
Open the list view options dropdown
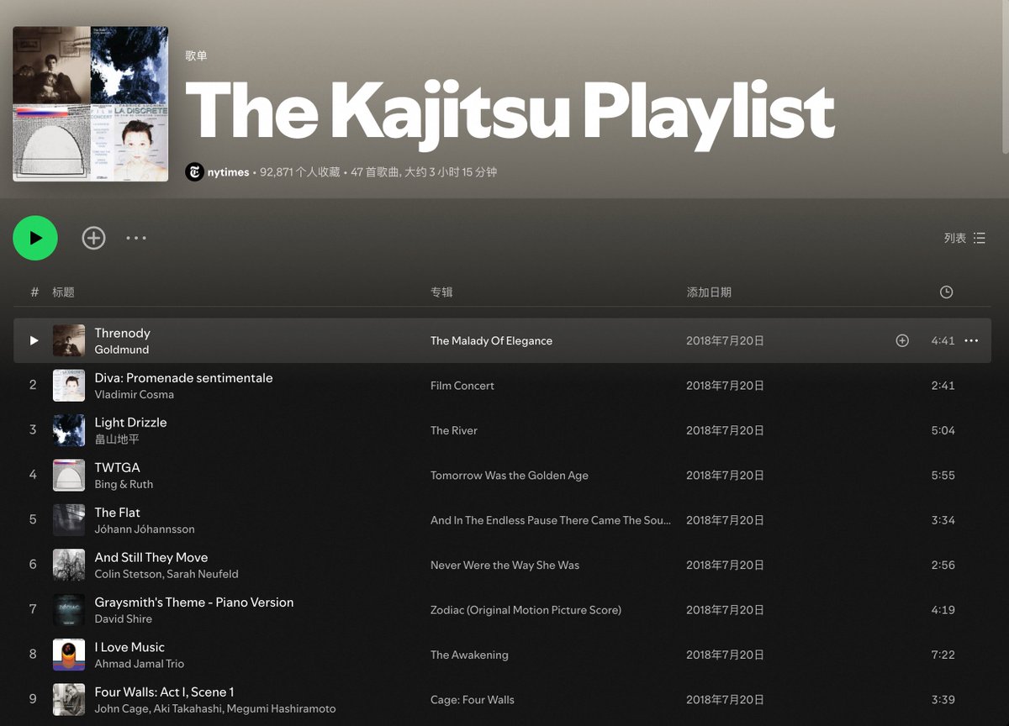pos(964,239)
